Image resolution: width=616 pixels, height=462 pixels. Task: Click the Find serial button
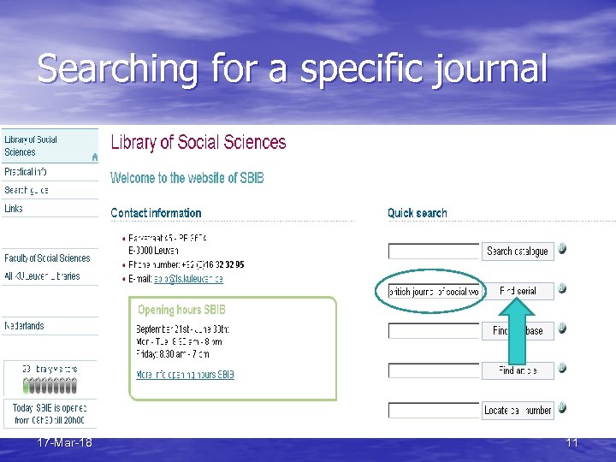[x=518, y=291]
